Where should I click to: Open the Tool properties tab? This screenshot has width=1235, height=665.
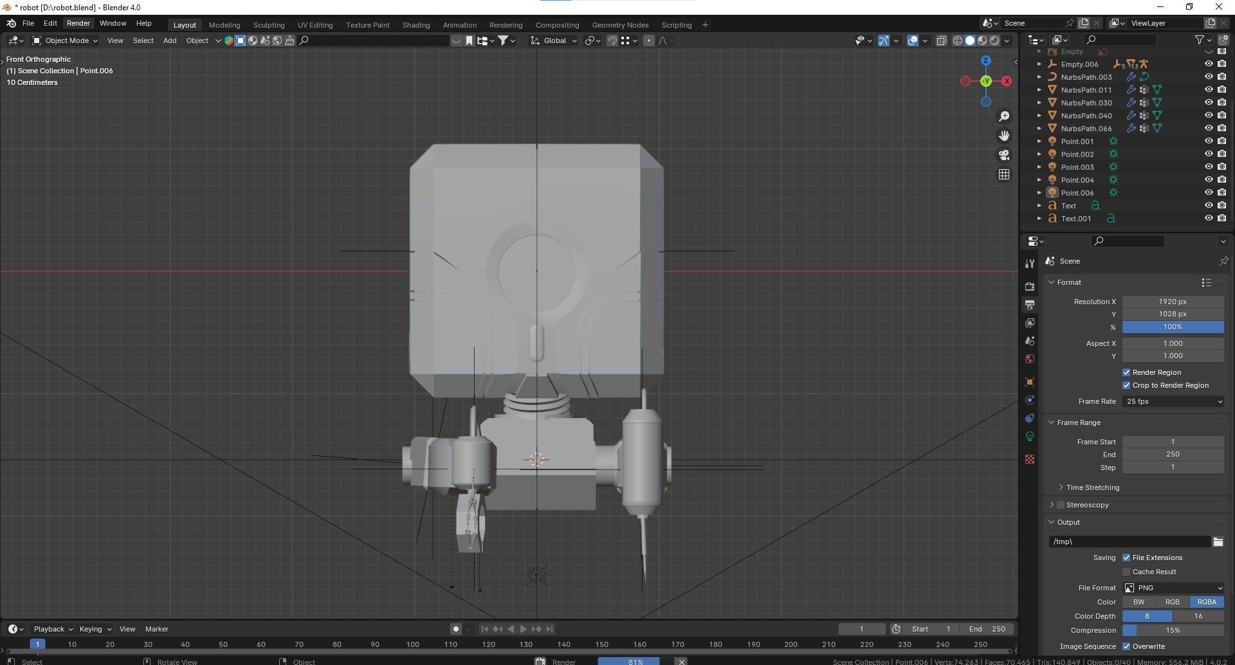tap(1030, 263)
